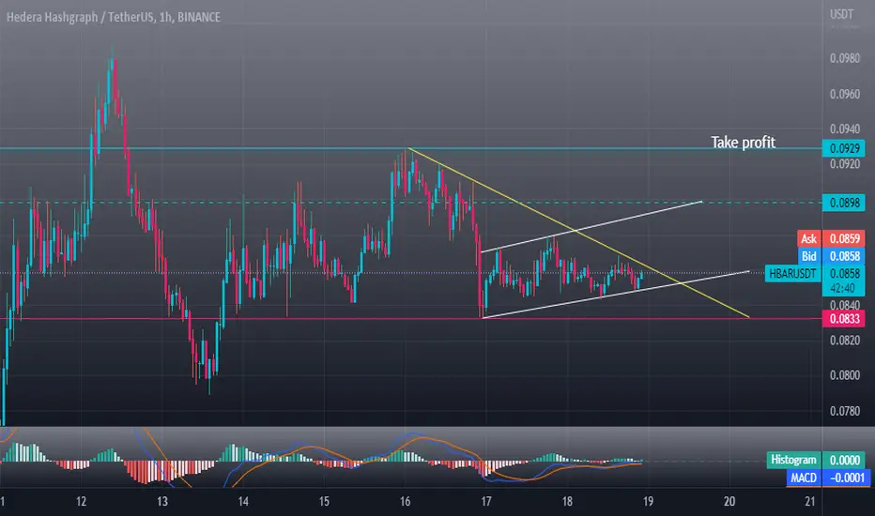The width and height of the screenshot is (875, 516).
Task: Click the 0.0800 price axis label
Action: pyautogui.click(x=844, y=375)
